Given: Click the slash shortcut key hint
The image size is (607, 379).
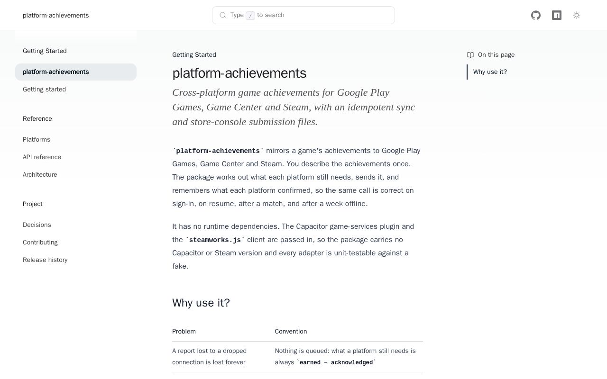Looking at the screenshot, I should click(250, 16).
